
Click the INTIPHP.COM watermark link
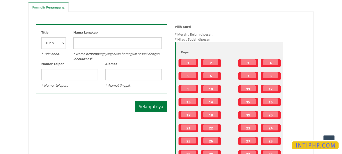315,145
